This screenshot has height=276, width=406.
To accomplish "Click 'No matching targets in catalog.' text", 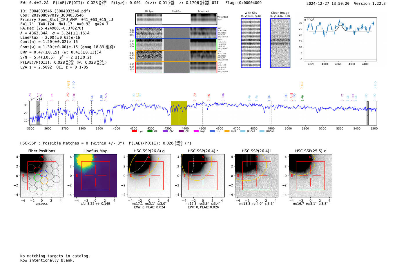I will tap(55, 256).
